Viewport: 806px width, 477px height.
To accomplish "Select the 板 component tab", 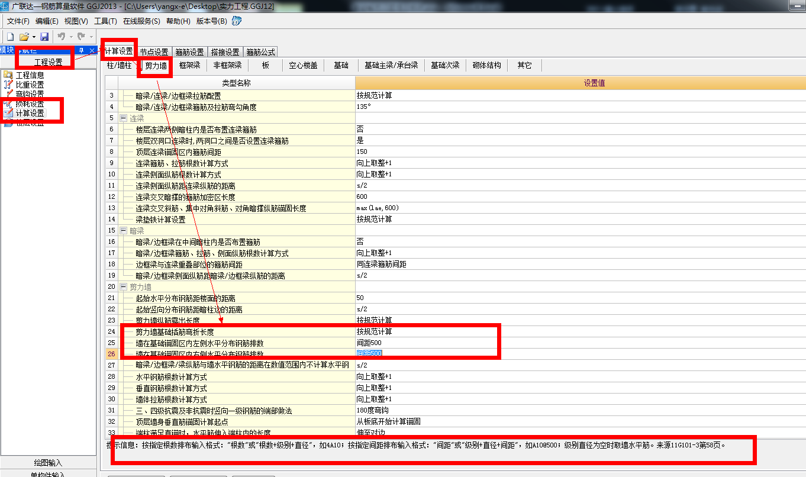I will (266, 65).
